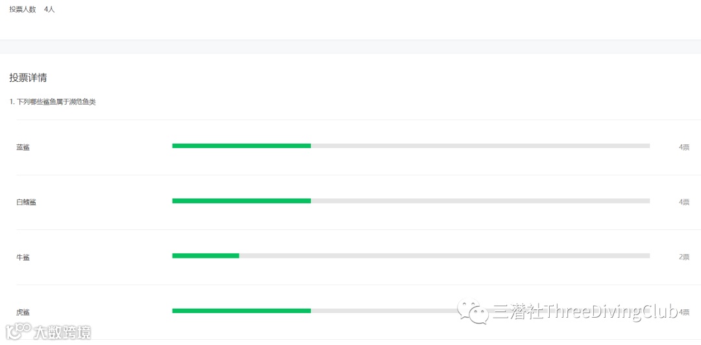Click the 投票人数 label at top
This screenshot has width=701, height=345.
pyautogui.click(x=23, y=9)
